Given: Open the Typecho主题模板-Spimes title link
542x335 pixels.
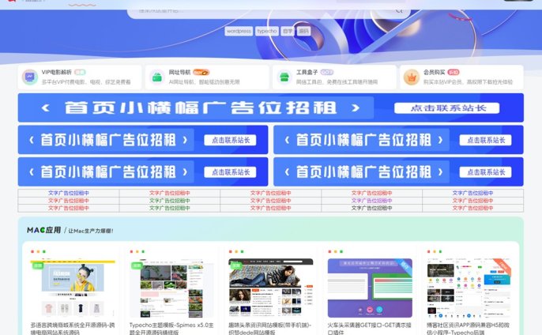Looking at the screenshot, I should coord(171,329).
